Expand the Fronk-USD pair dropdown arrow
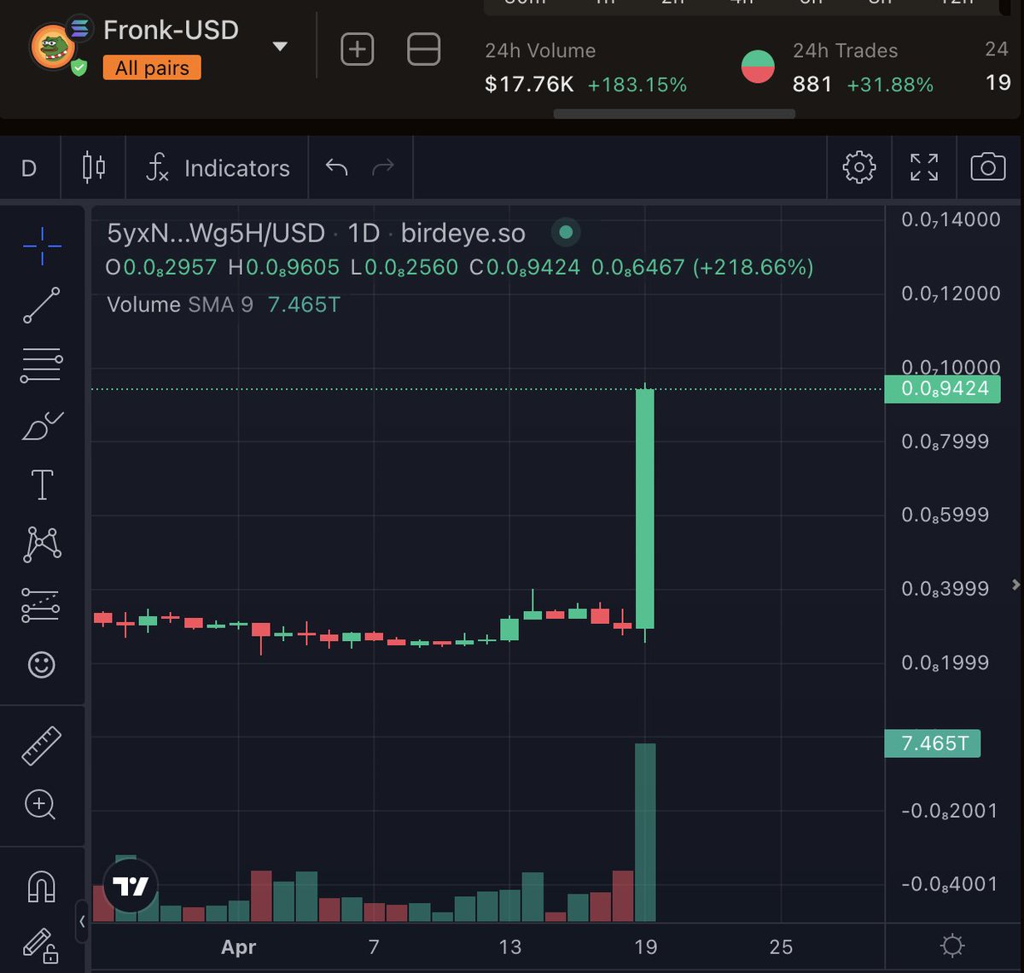 click(x=280, y=47)
